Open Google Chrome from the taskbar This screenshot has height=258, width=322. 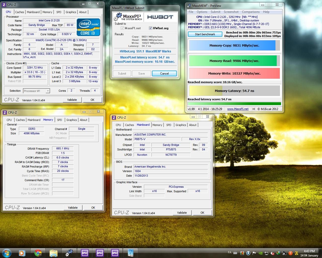click(38, 253)
